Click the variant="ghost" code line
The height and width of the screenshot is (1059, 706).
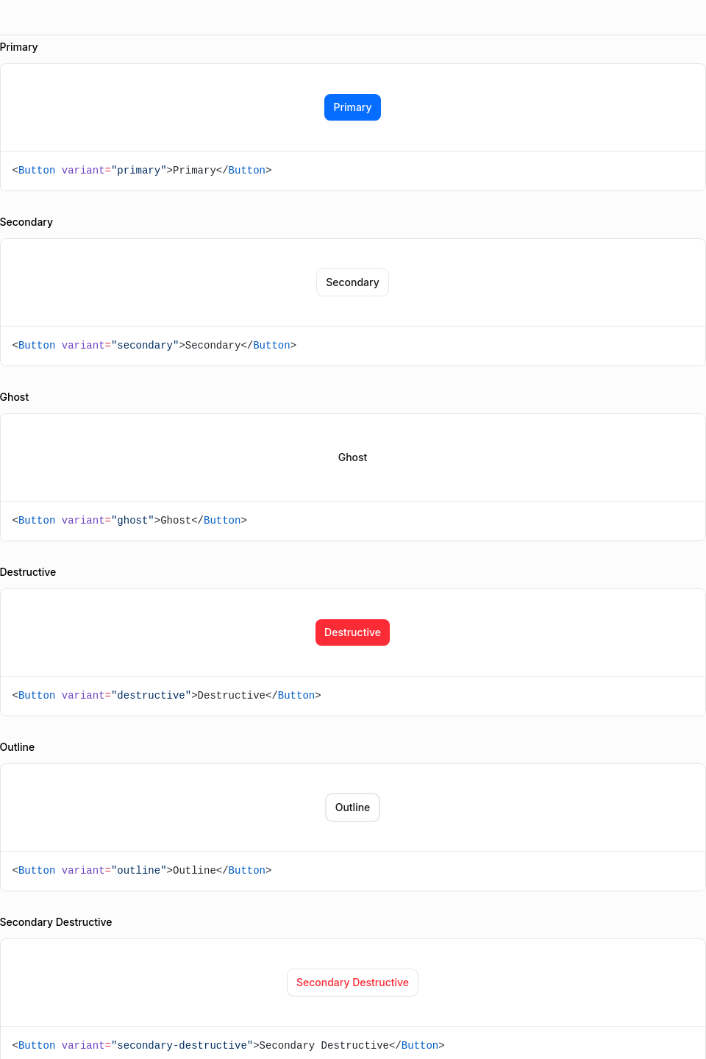(x=129, y=521)
